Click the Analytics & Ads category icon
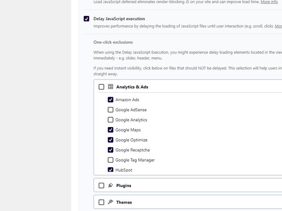This screenshot has width=282, height=211. pyautogui.click(x=110, y=87)
